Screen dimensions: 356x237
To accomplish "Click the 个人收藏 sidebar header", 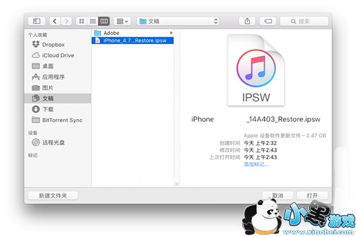I will pyautogui.click(x=37, y=35).
